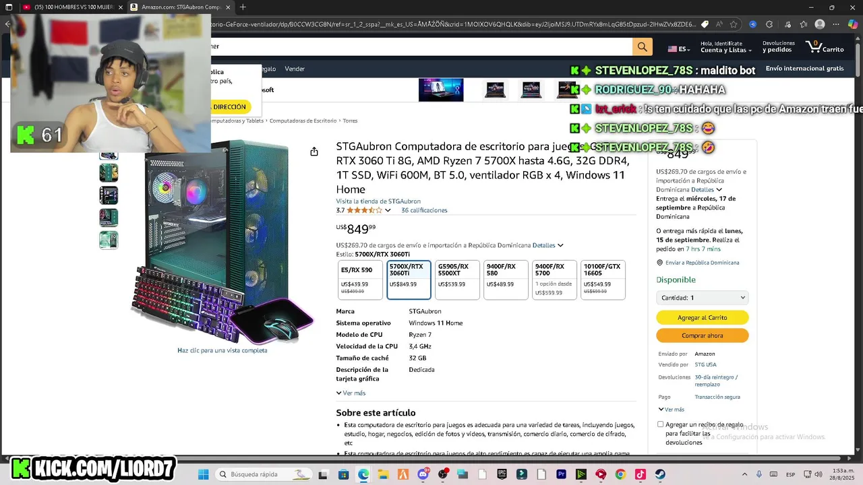
Task: Select the 5700X/RTX 3060Ti style option
Action: (409, 280)
